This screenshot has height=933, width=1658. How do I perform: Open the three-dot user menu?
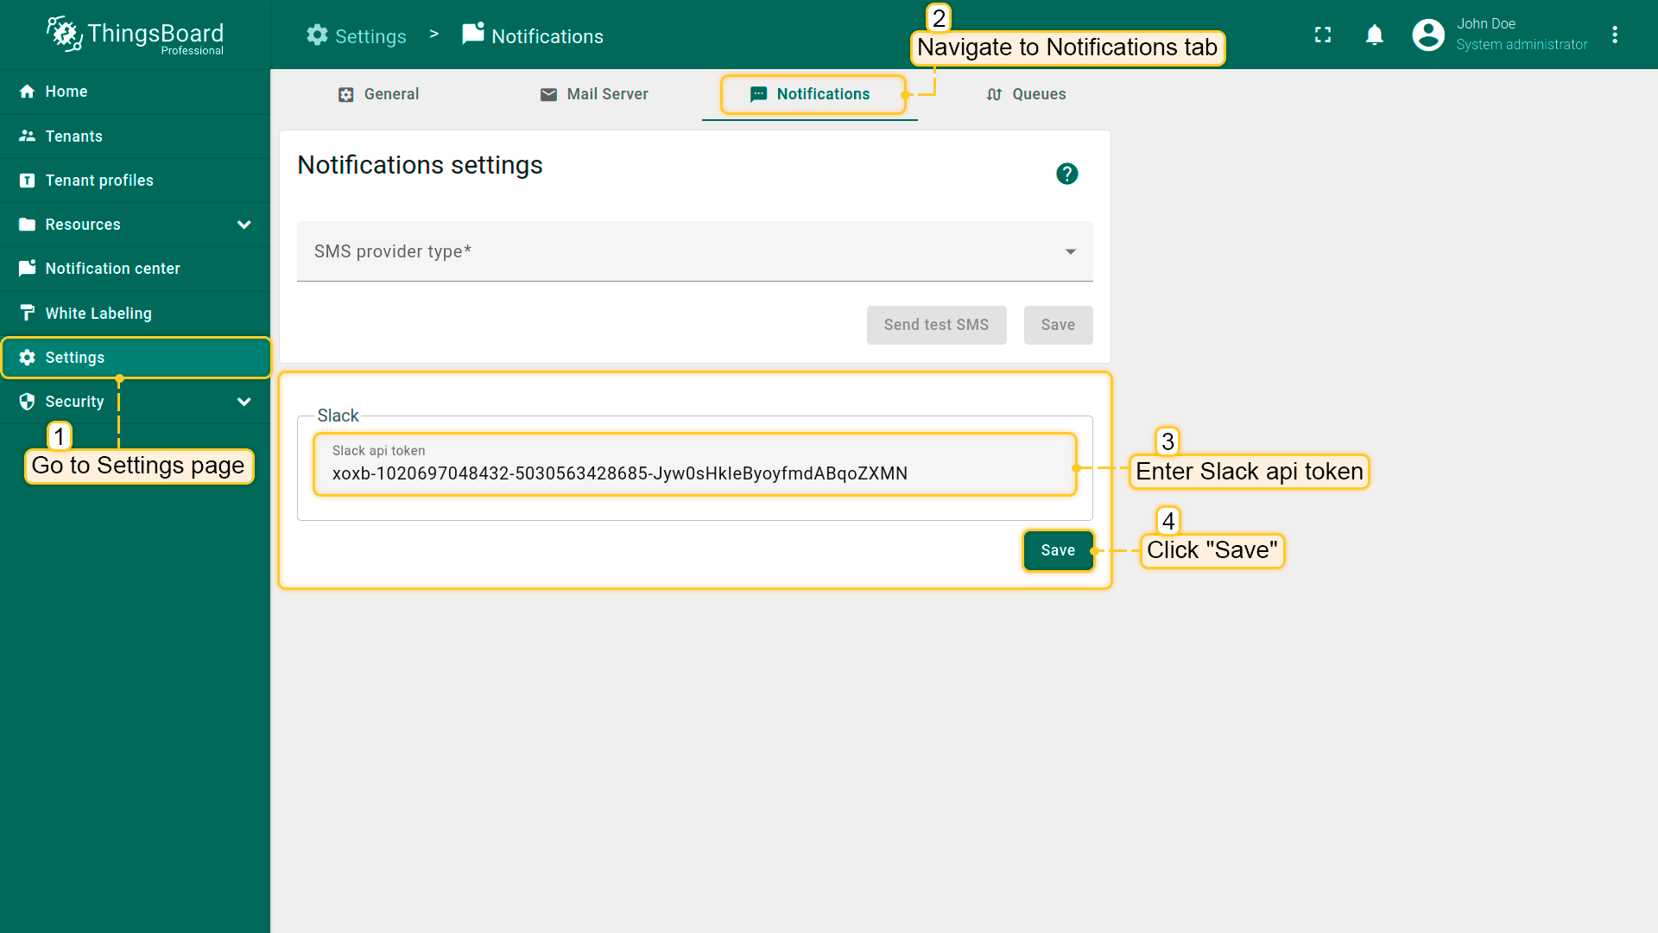1614,35
